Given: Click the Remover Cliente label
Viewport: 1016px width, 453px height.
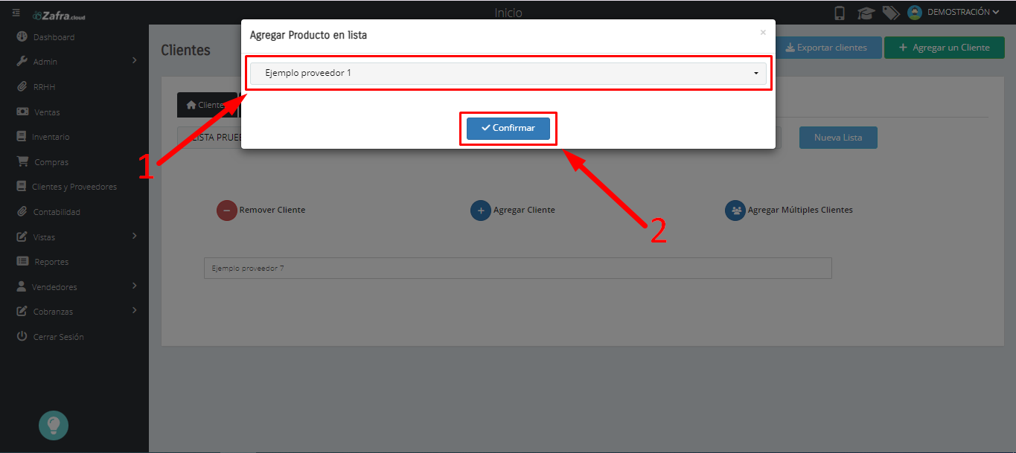Looking at the screenshot, I should point(272,210).
